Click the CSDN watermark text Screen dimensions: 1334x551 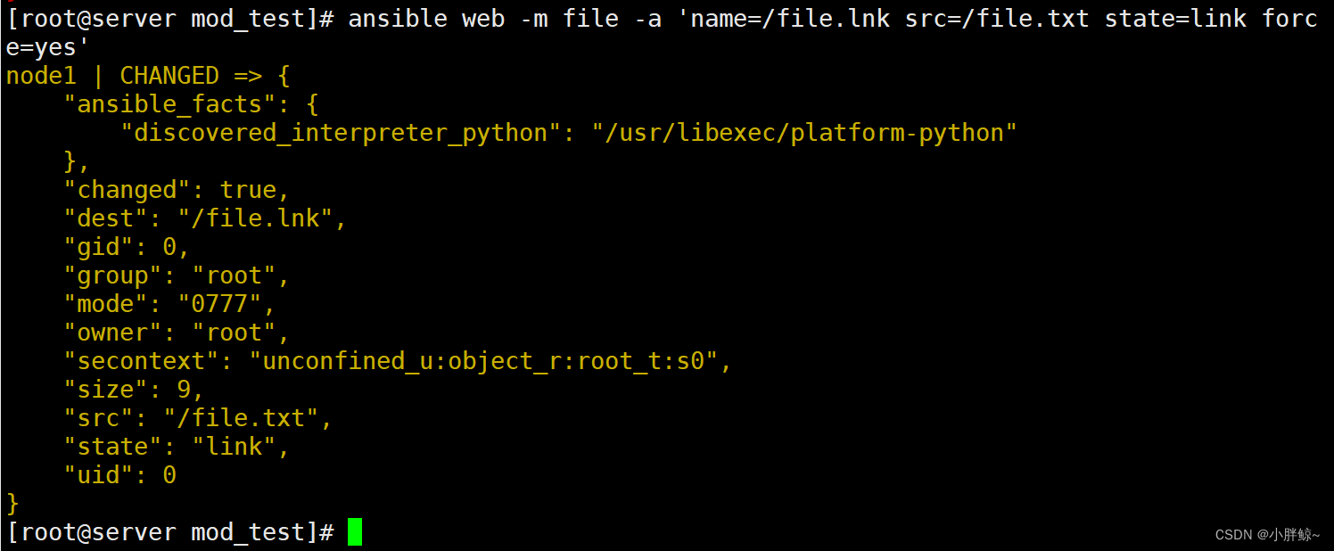click(x=1267, y=535)
